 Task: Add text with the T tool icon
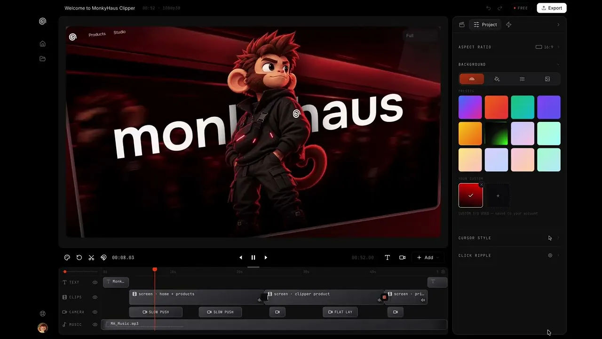388,258
